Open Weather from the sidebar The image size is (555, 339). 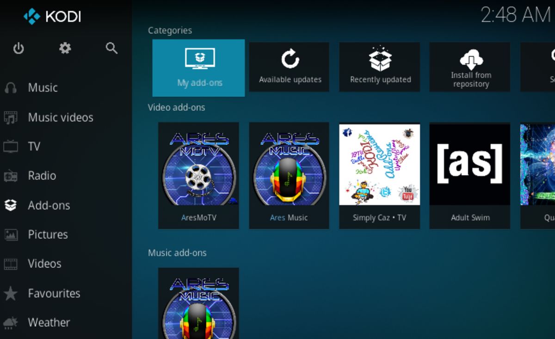(x=49, y=323)
